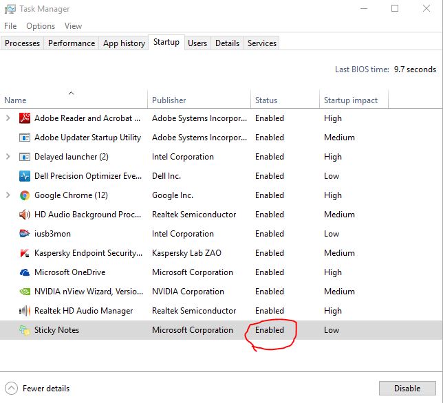Click Low impact in Sticky Notes row
443x403 pixels.
pyautogui.click(x=332, y=330)
